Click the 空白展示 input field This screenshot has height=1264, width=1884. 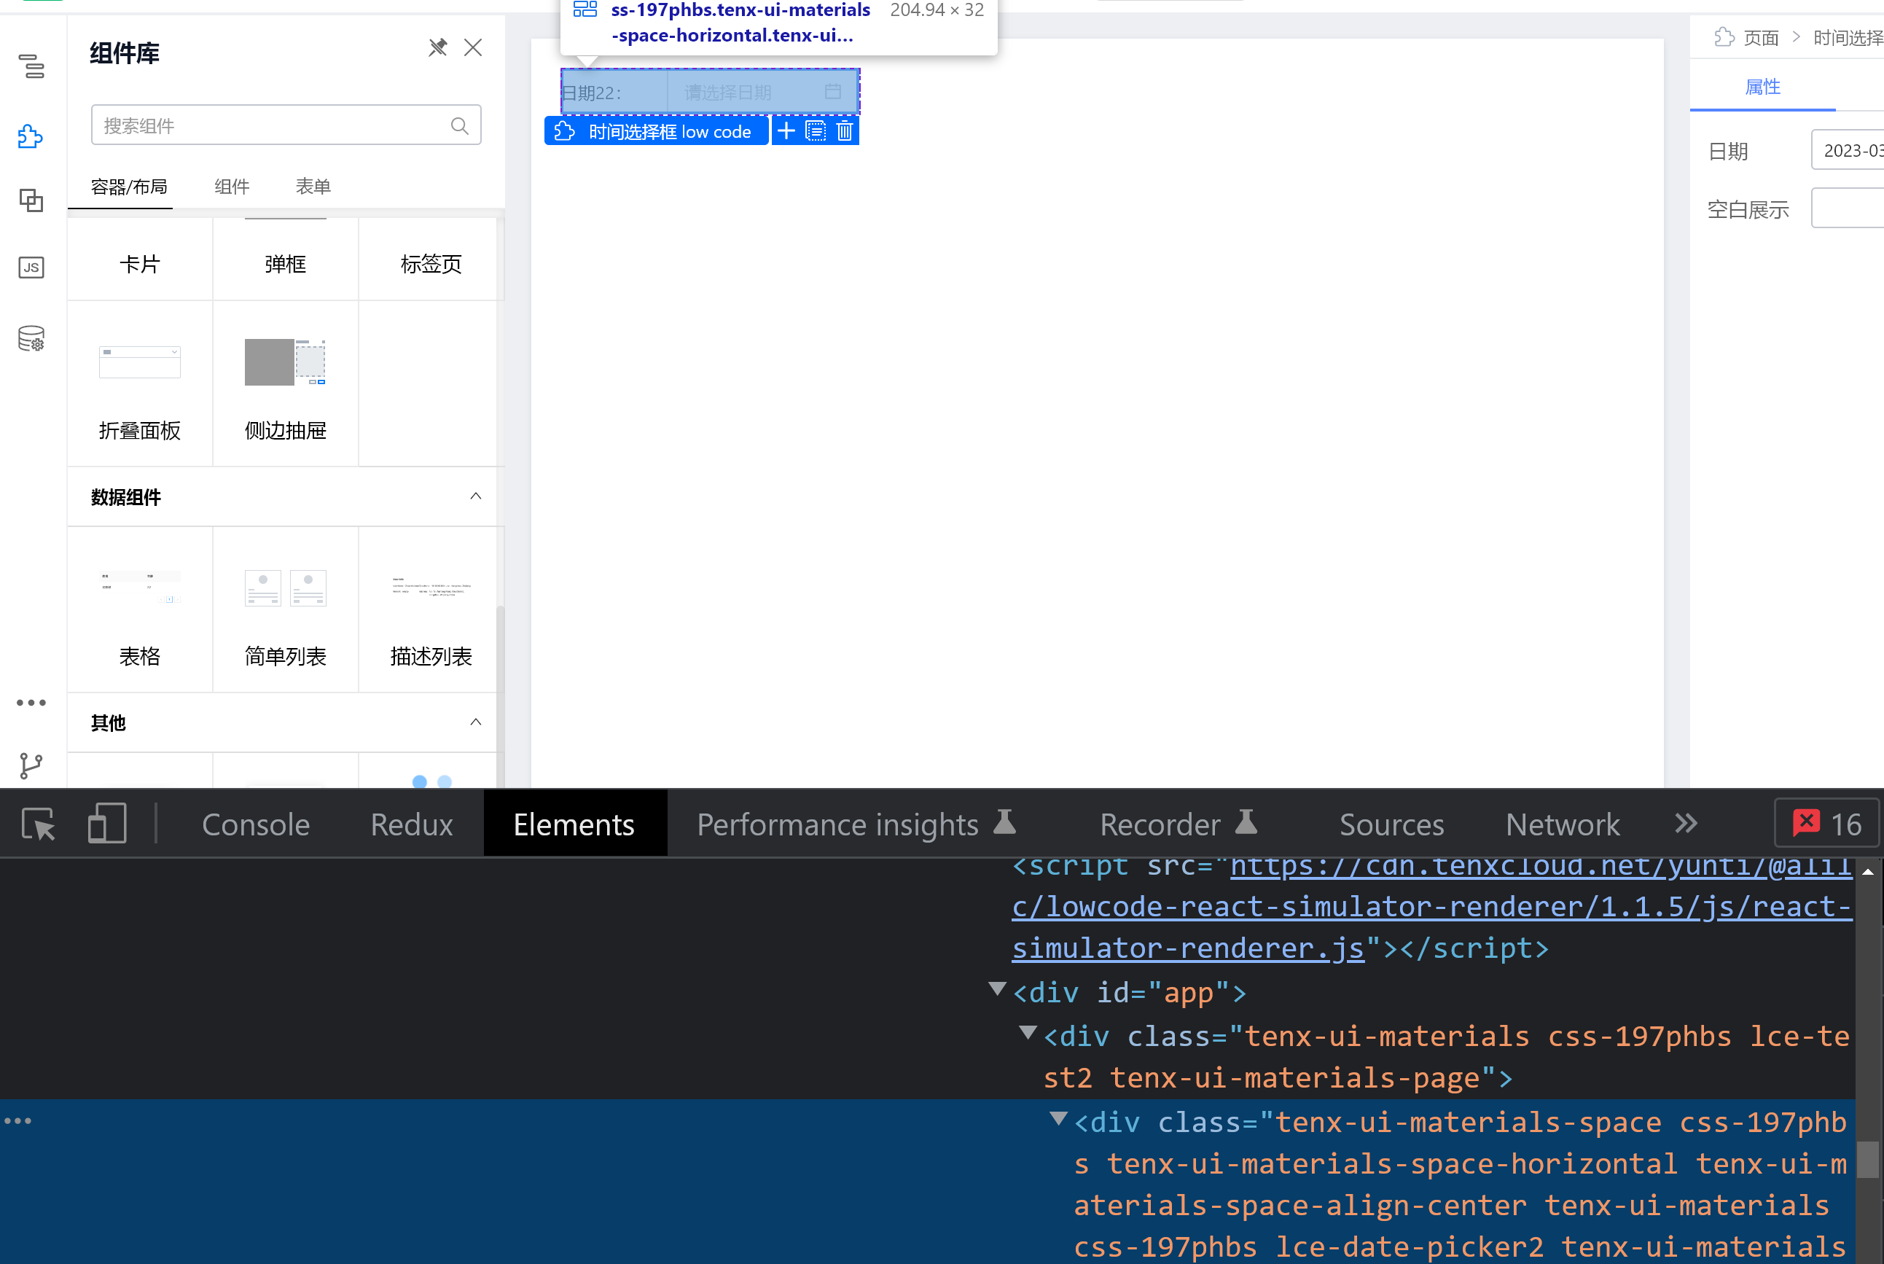coord(1848,208)
